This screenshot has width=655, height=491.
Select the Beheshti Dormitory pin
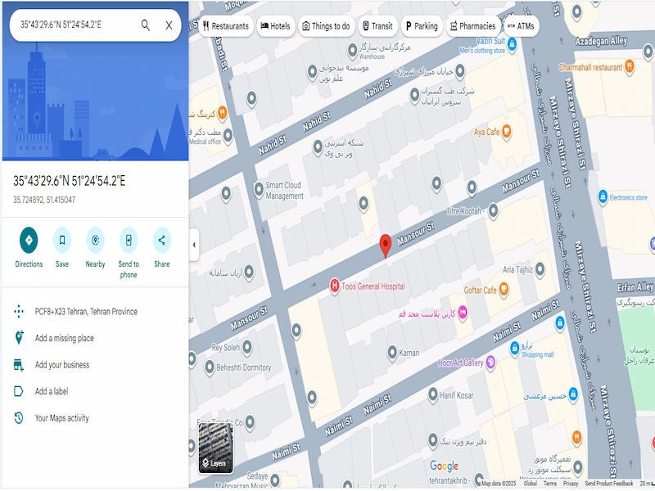point(210,367)
